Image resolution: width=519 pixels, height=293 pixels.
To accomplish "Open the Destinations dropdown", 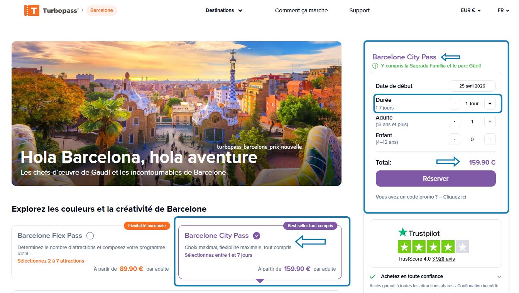I will coord(224,10).
